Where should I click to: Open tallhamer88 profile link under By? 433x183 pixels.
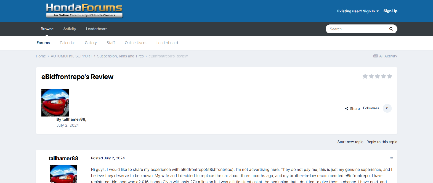(74, 119)
